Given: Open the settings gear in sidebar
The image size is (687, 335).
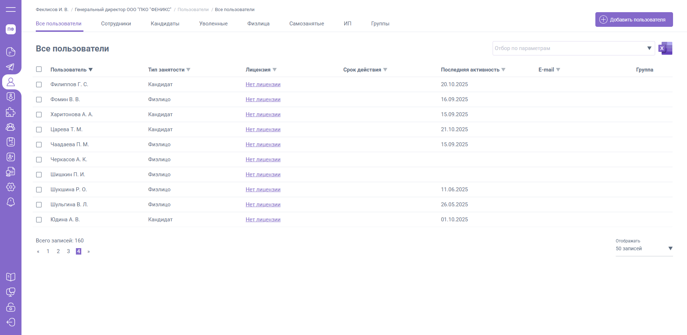Looking at the screenshot, I should point(11,187).
